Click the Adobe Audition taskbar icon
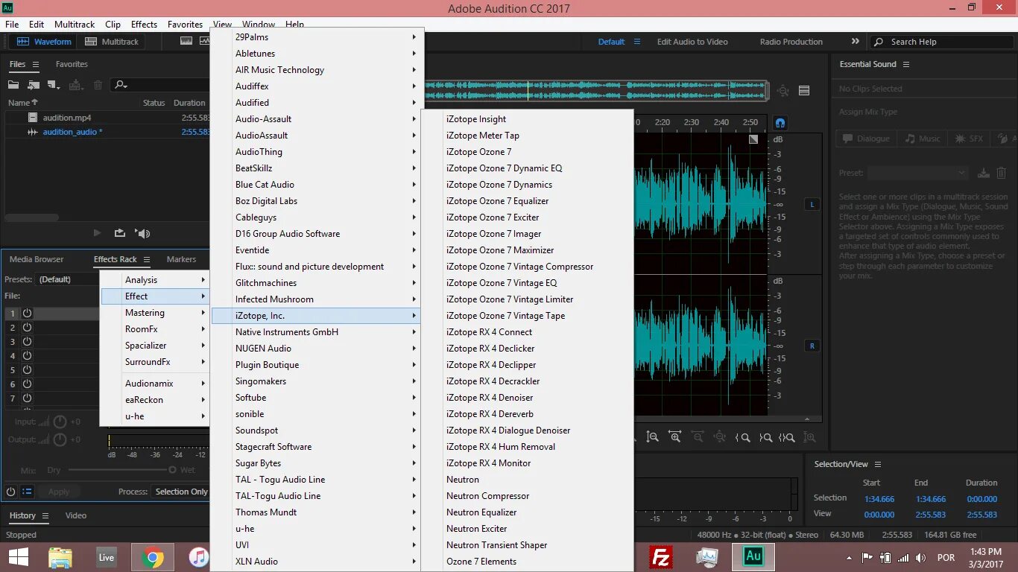The width and height of the screenshot is (1018, 572). pyautogui.click(x=753, y=556)
